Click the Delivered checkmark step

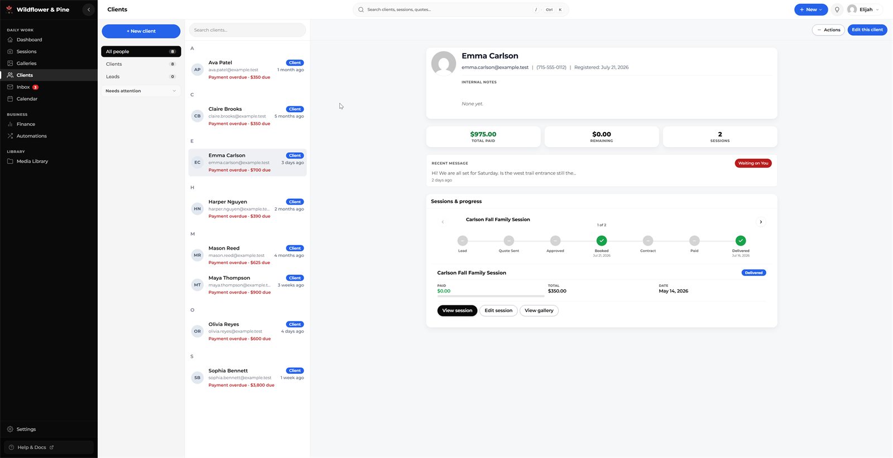(x=741, y=241)
